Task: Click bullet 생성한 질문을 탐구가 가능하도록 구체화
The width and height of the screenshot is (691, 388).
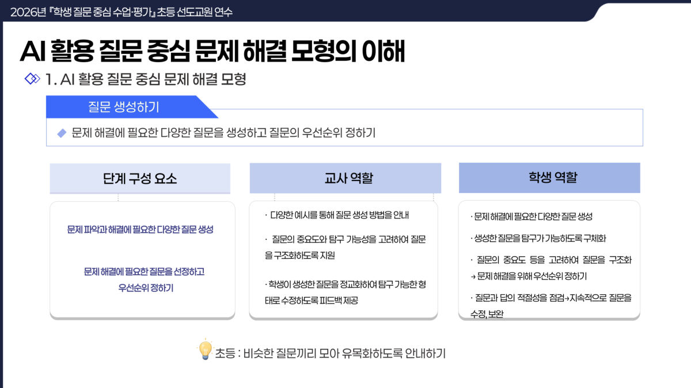Action: click(x=538, y=238)
